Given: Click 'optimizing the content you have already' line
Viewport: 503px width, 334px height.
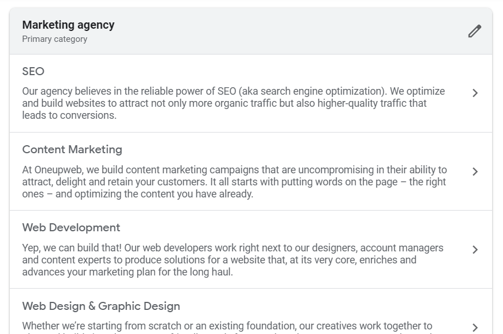Looking at the screenshot, I should pyautogui.click(x=138, y=194).
